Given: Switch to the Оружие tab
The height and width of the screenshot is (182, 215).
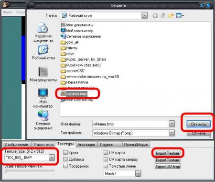Looking at the screenshot, I should [110, 145].
